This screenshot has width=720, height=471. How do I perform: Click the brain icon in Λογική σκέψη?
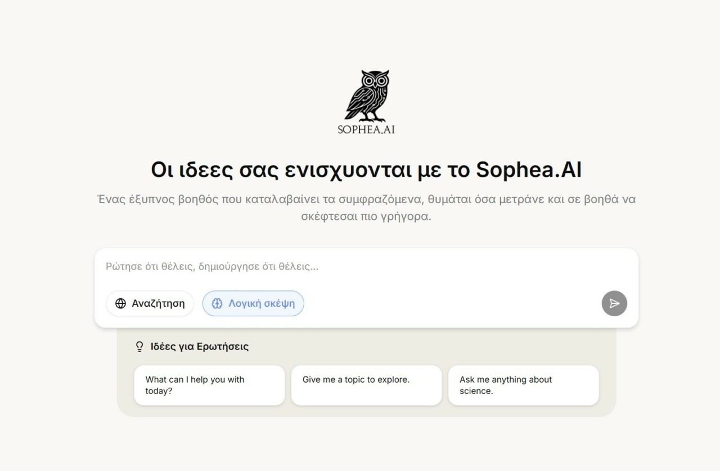(x=217, y=304)
